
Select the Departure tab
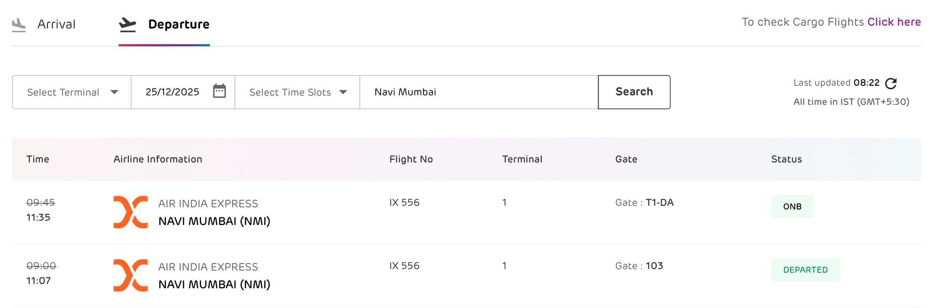pos(178,24)
